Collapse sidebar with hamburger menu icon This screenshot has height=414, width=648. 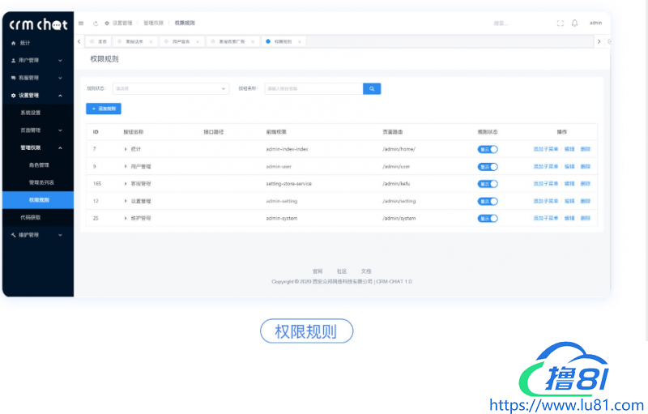pyautogui.click(x=81, y=23)
